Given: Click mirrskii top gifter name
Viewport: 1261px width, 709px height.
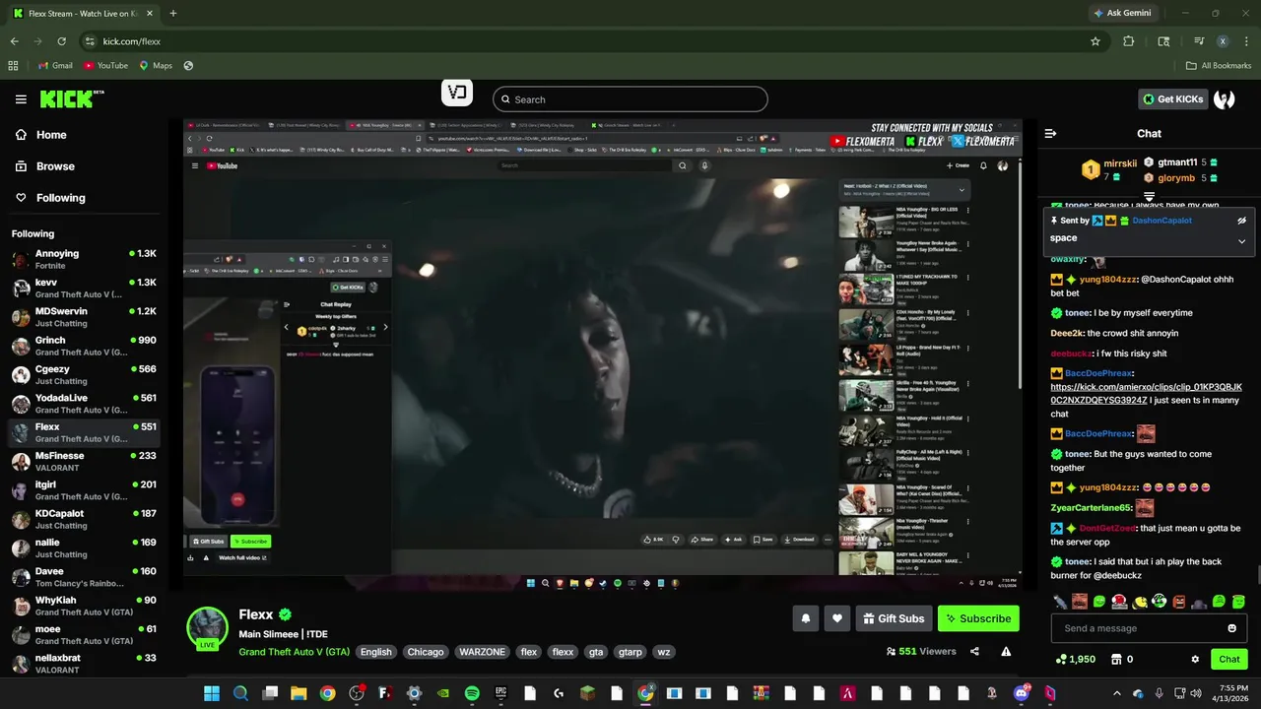Looking at the screenshot, I should click(x=1120, y=163).
